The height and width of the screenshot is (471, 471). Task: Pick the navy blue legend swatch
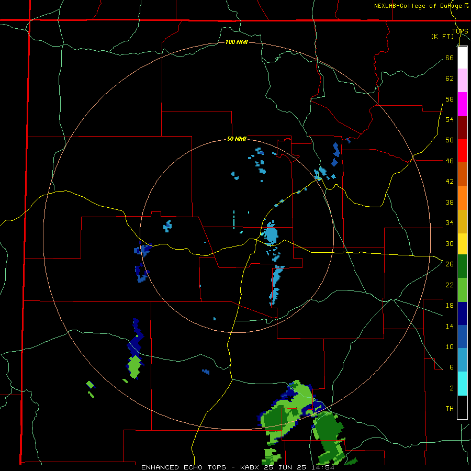point(462,313)
